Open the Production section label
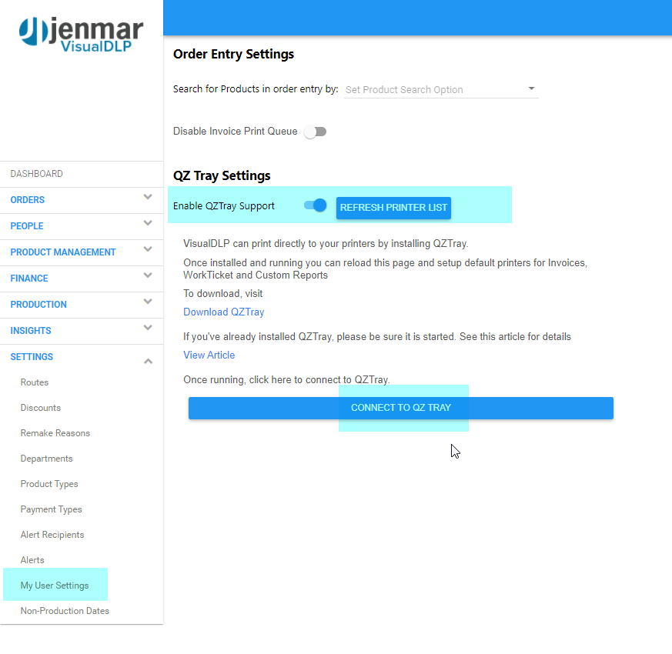This screenshot has width=672, height=654. tap(38, 305)
